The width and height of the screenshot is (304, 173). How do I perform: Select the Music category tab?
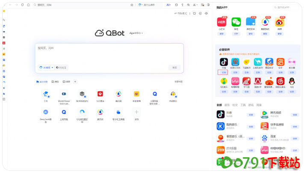click(x=227, y=105)
